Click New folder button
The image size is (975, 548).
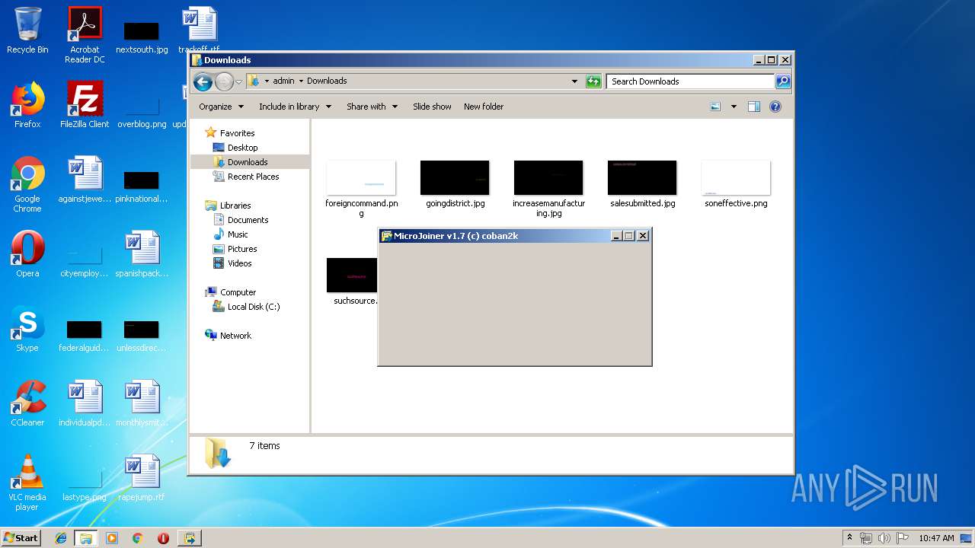(484, 107)
